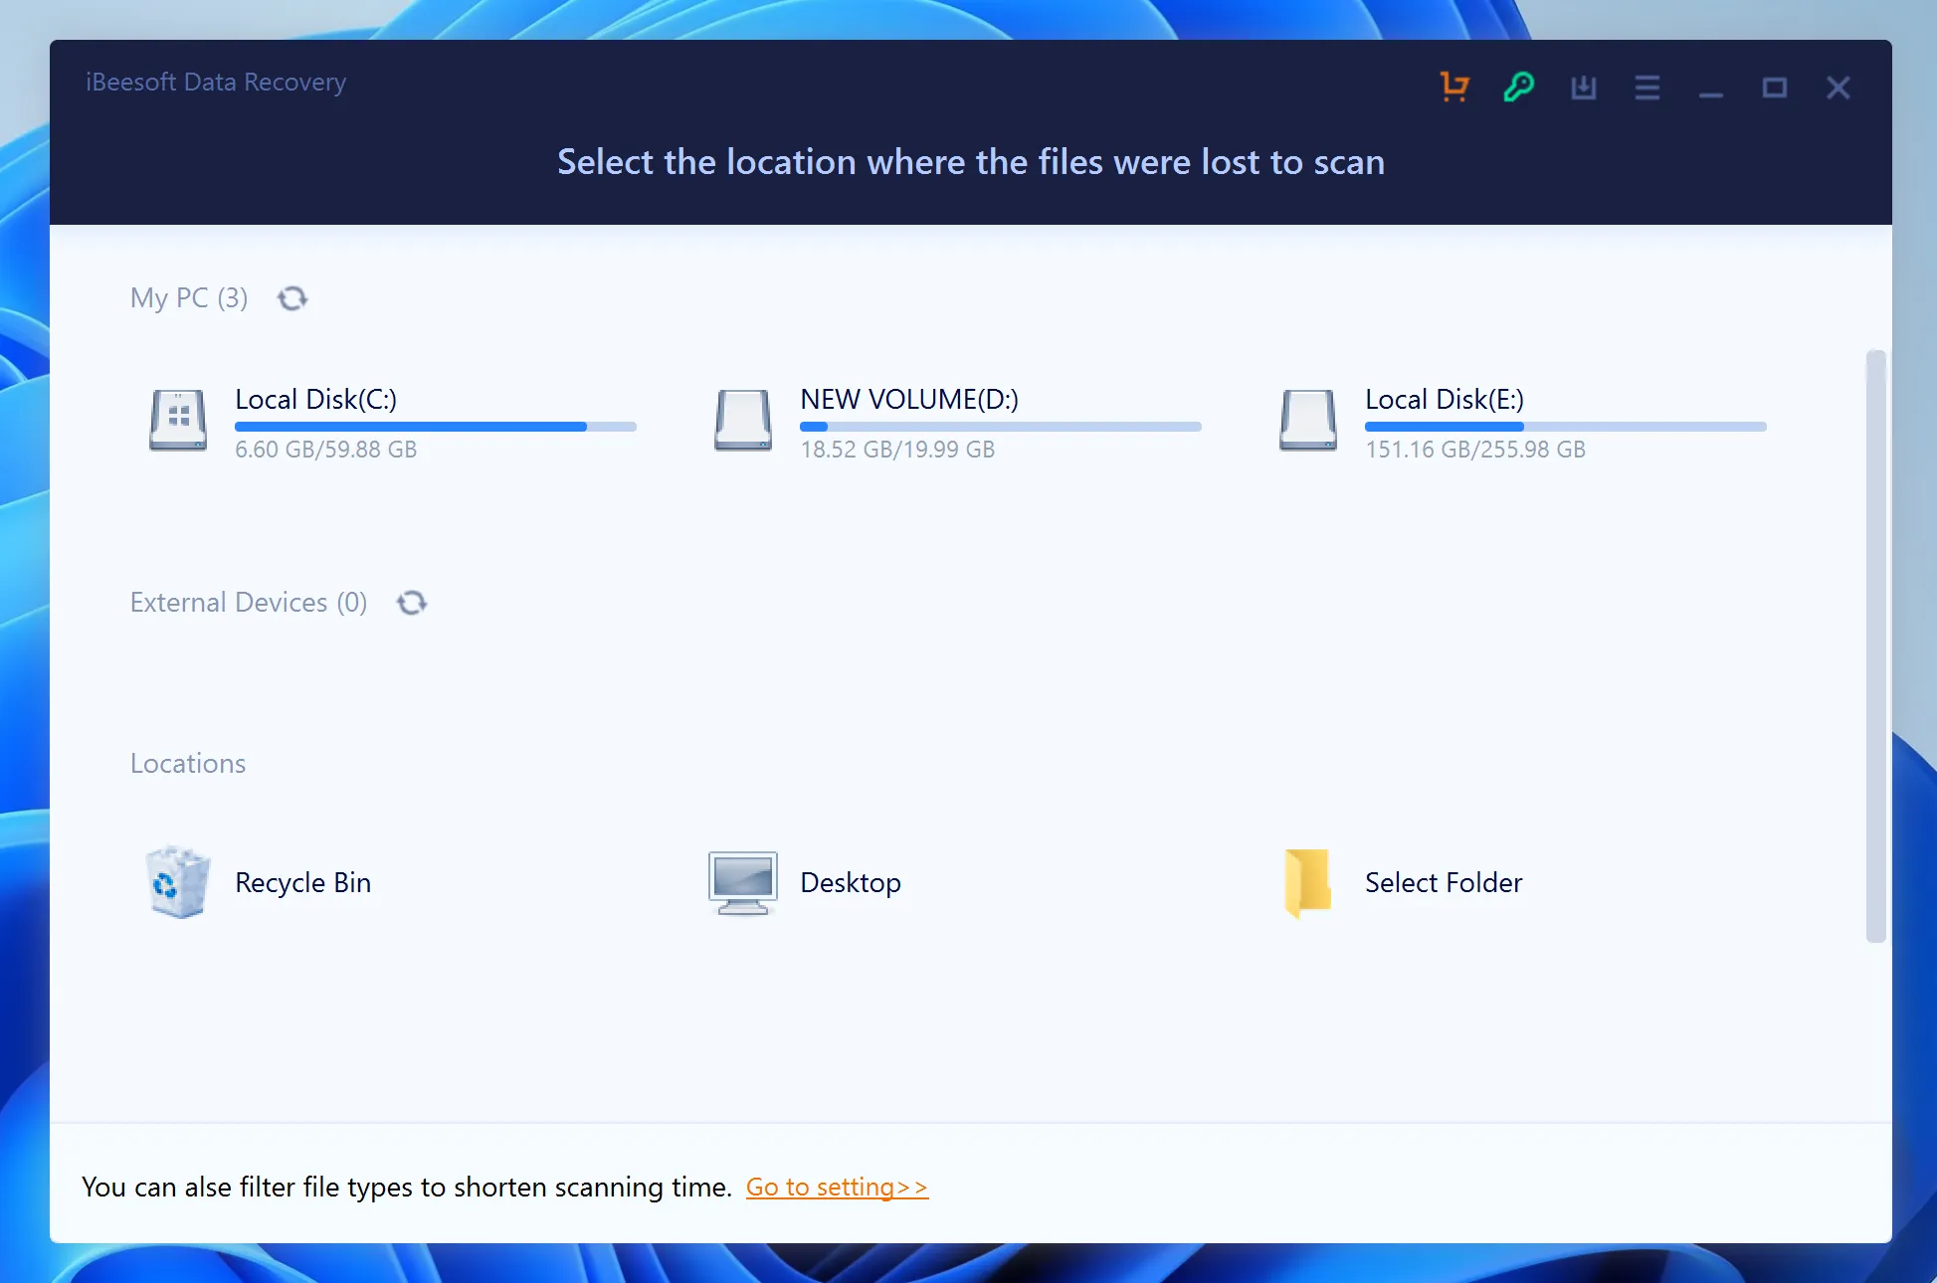Close the iBeesoft Data Recovery window
This screenshot has width=1937, height=1283.
point(1838,89)
